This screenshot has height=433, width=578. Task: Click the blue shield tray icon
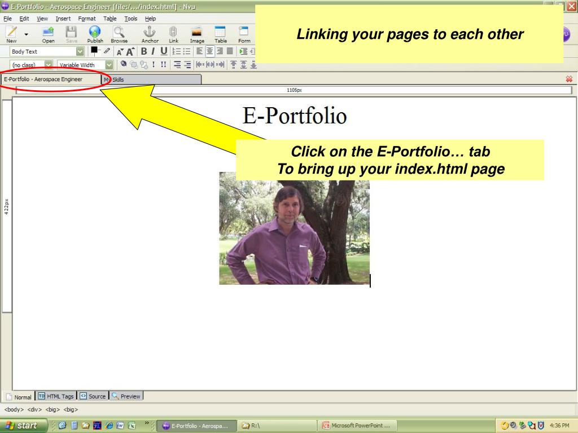tap(541, 426)
